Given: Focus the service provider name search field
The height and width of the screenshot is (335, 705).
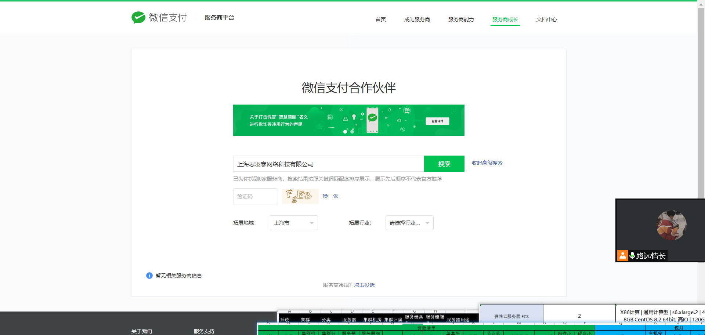Looking at the screenshot, I should tap(329, 164).
